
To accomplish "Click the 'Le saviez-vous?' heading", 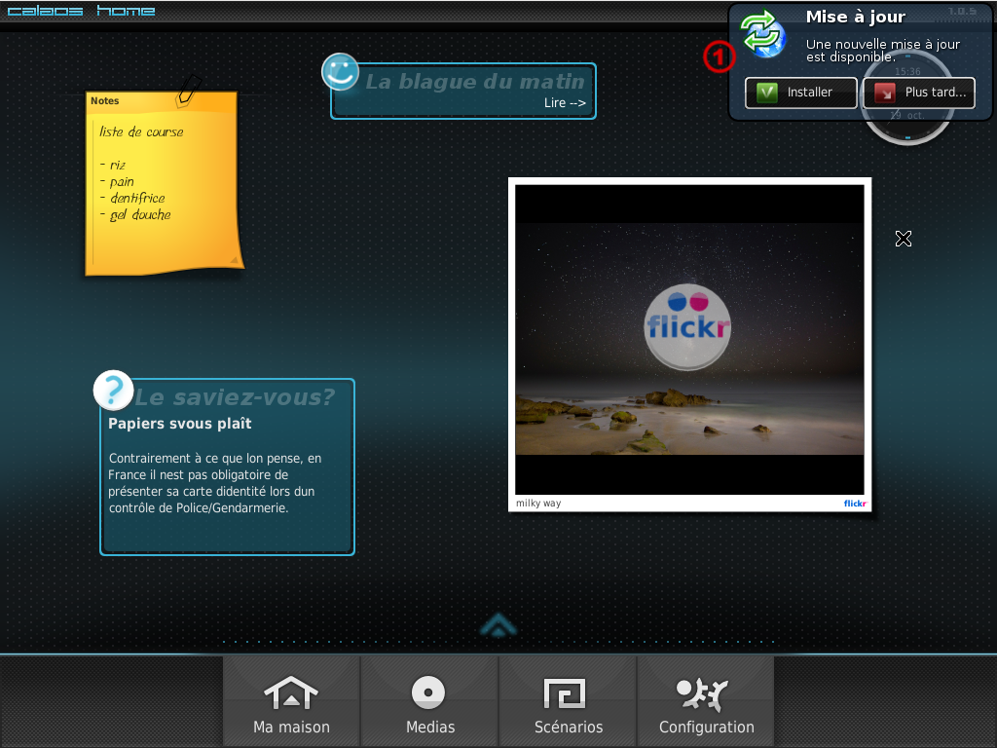I will click(x=235, y=397).
